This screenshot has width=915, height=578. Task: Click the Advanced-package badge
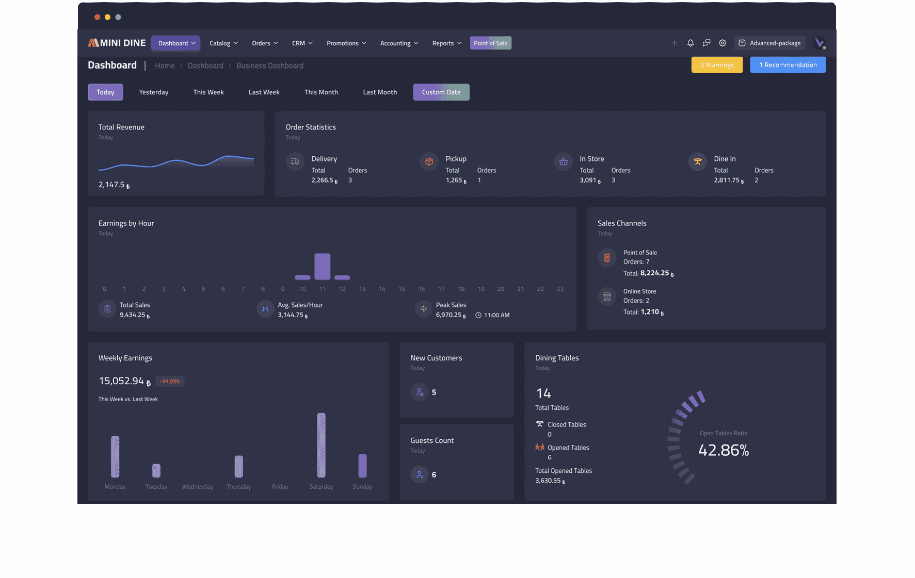point(769,43)
